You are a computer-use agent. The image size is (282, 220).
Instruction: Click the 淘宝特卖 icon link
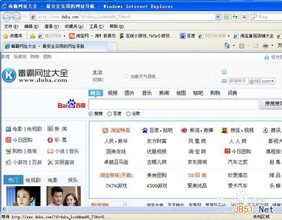(105, 130)
